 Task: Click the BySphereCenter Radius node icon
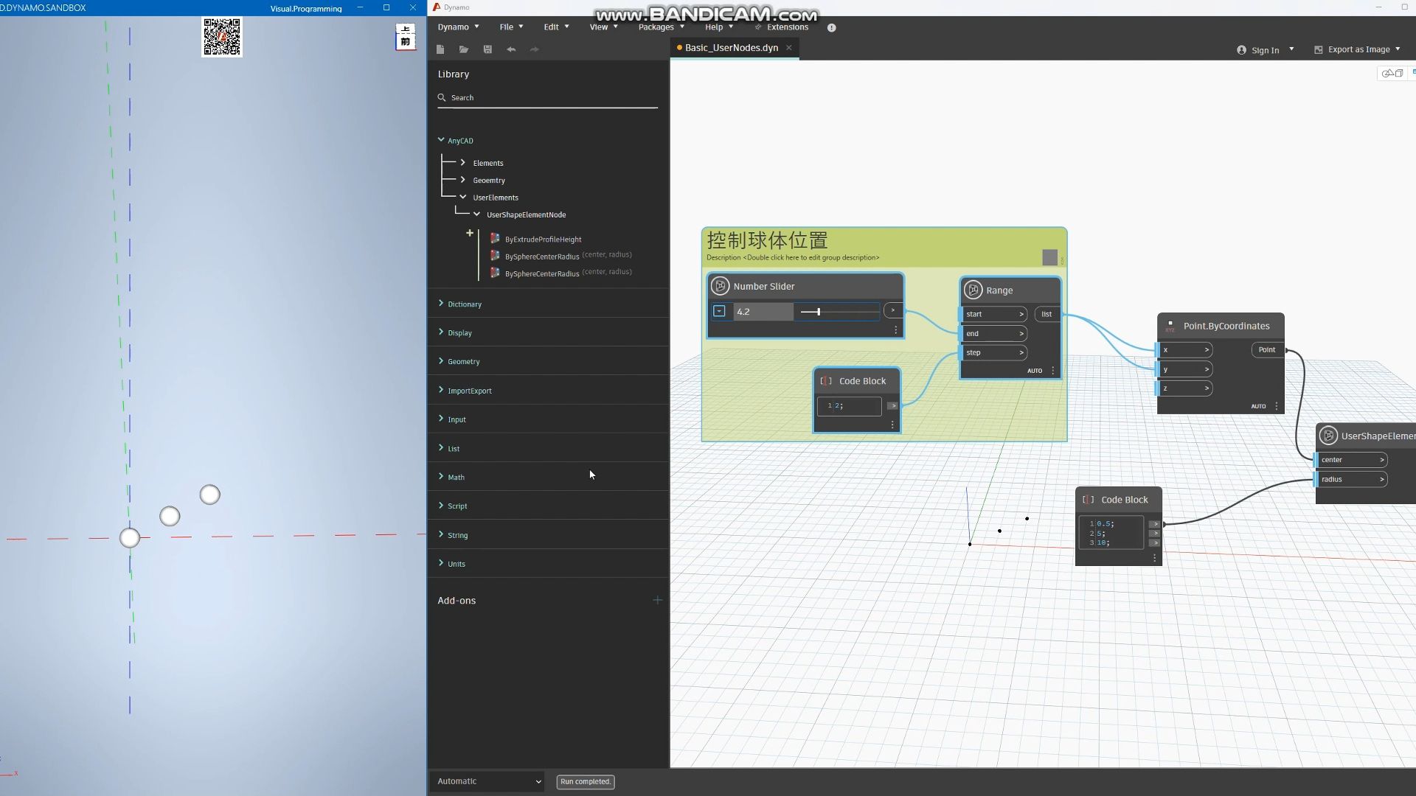(x=496, y=256)
